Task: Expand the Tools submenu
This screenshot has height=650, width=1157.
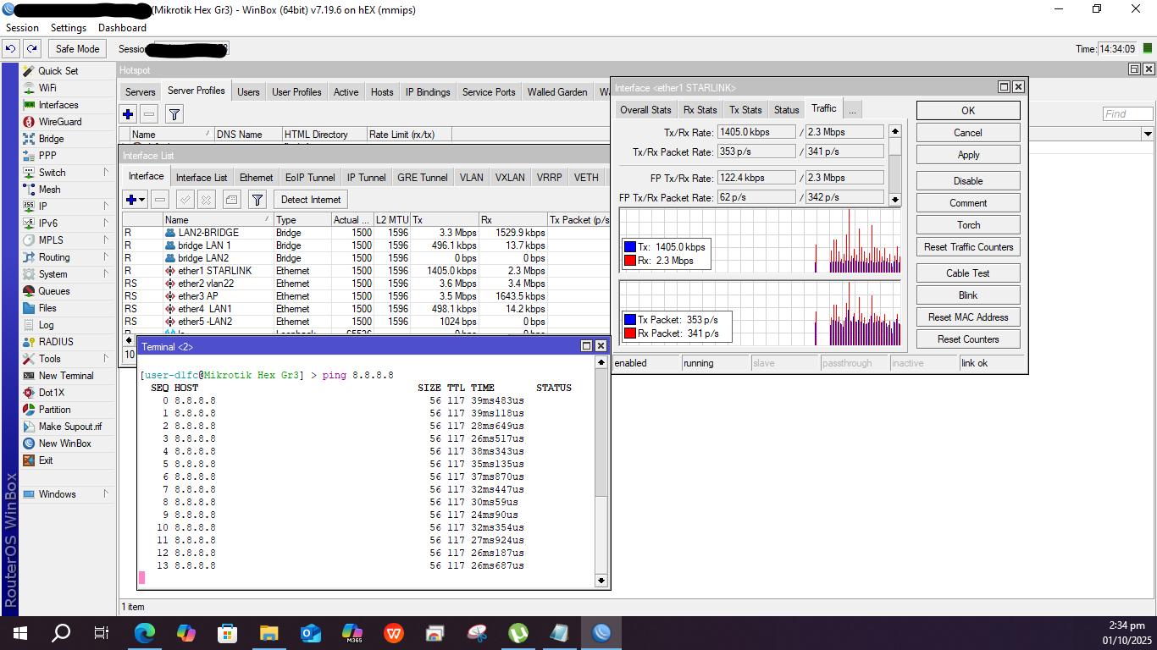Action: [106, 359]
